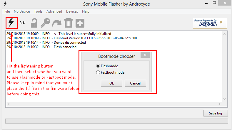
Task: Open the BLU bootloader unlock tool
Action: tap(22, 23)
